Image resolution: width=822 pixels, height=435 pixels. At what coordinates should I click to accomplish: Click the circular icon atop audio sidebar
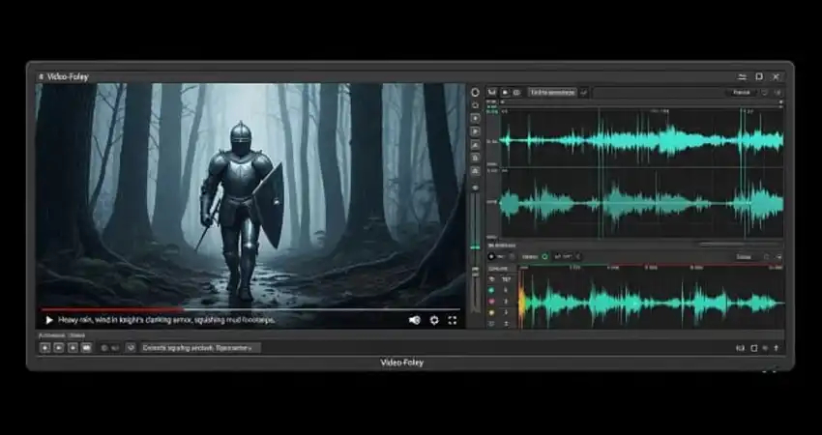tap(475, 93)
